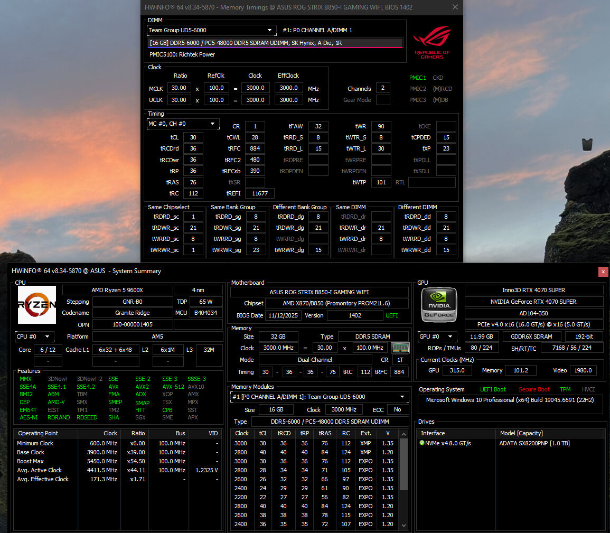Click the green UEFI BIOS label
Screen dimensions: 610x533
(x=392, y=315)
